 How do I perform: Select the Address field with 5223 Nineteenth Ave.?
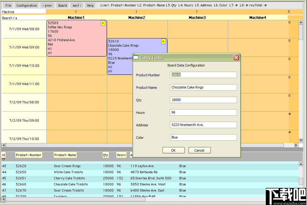coord(203,125)
